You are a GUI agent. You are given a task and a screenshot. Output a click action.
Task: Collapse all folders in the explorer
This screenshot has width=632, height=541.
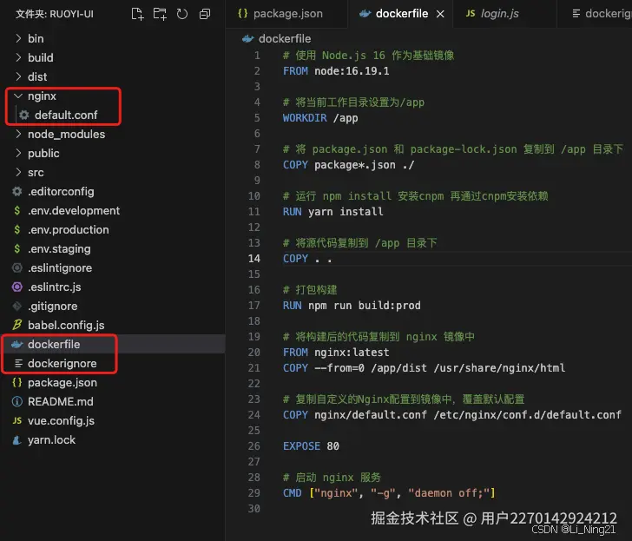205,14
